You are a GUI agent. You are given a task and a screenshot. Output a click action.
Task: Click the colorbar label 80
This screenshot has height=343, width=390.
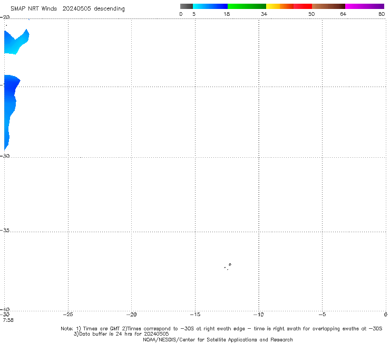coord(382,14)
